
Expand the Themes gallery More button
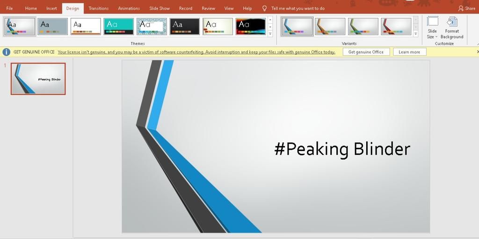click(x=270, y=34)
